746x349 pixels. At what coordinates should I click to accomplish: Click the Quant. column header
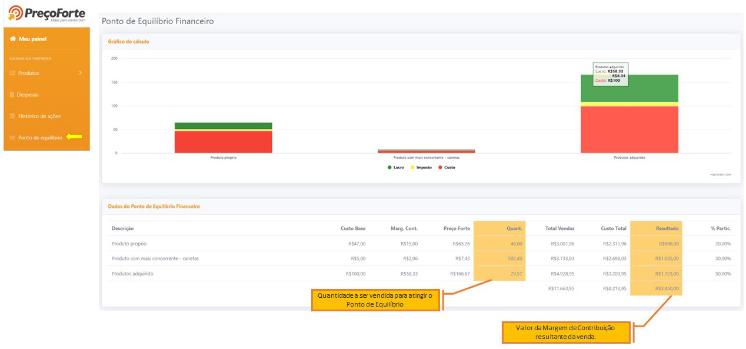pyautogui.click(x=514, y=228)
